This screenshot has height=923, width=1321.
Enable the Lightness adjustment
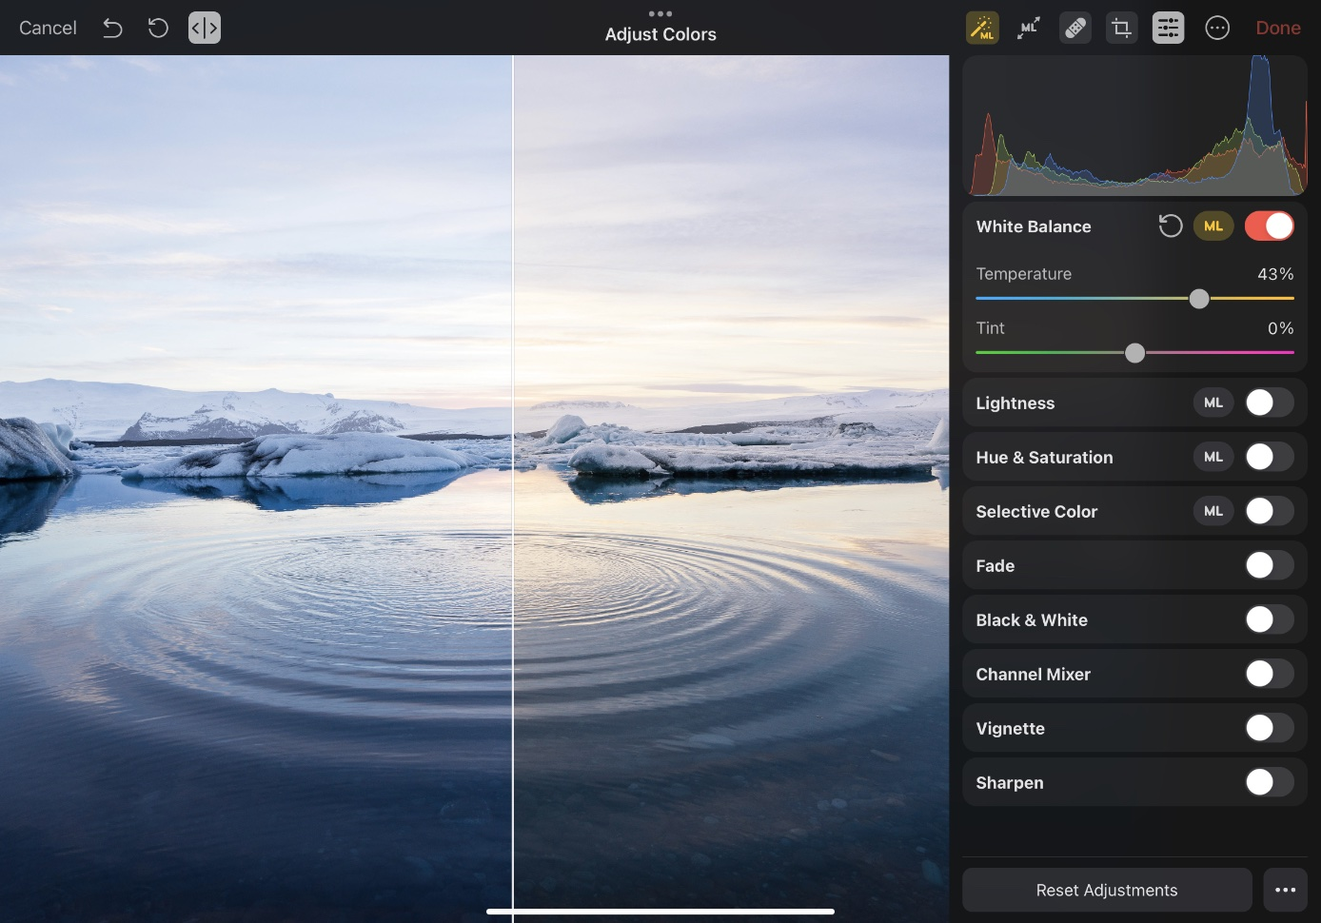[x=1270, y=403]
